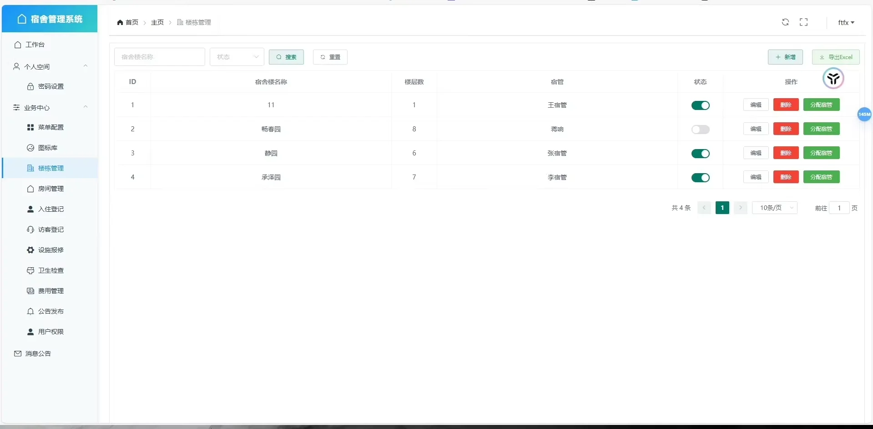873x429 pixels.
Task: Toggle fullscreen mode icon
Action: click(x=803, y=22)
